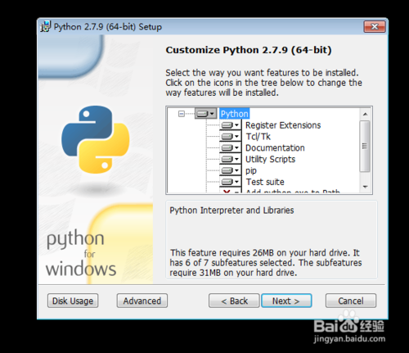Select Test suite in feature tree
The image size is (409, 353).
(x=265, y=182)
